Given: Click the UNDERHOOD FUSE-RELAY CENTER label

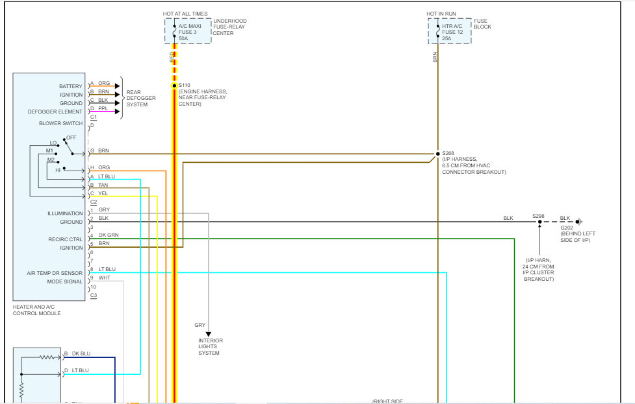Looking at the screenshot, I should point(229,27).
